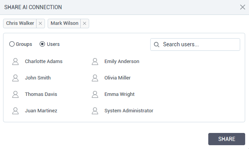The width and height of the screenshot is (249, 149).
Task: Click the Search users input field
Action: pyautogui.click(x=195, y=45)
